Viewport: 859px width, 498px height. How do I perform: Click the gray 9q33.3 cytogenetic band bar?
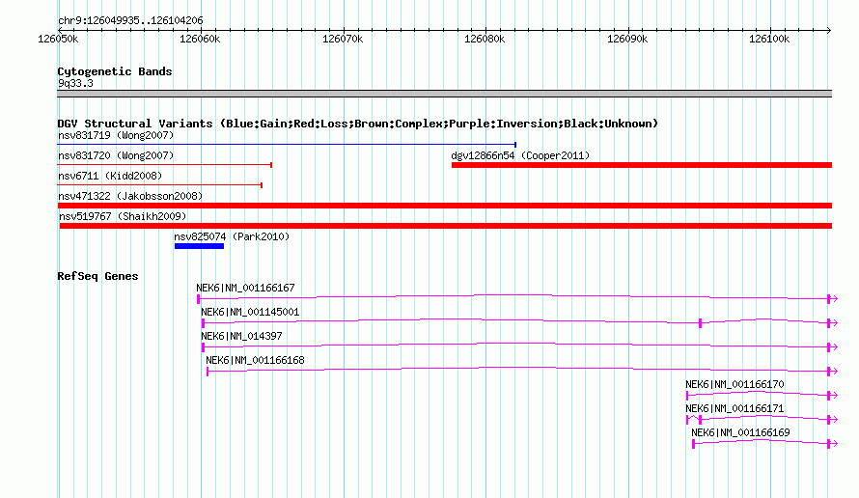(x=444, y=94)
